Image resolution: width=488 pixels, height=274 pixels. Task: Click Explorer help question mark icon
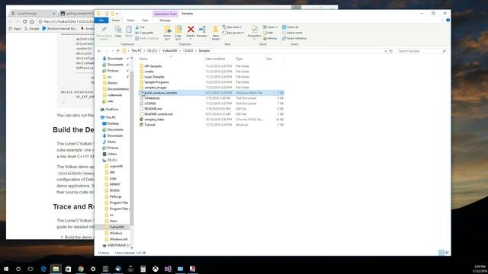coord(448,21)
